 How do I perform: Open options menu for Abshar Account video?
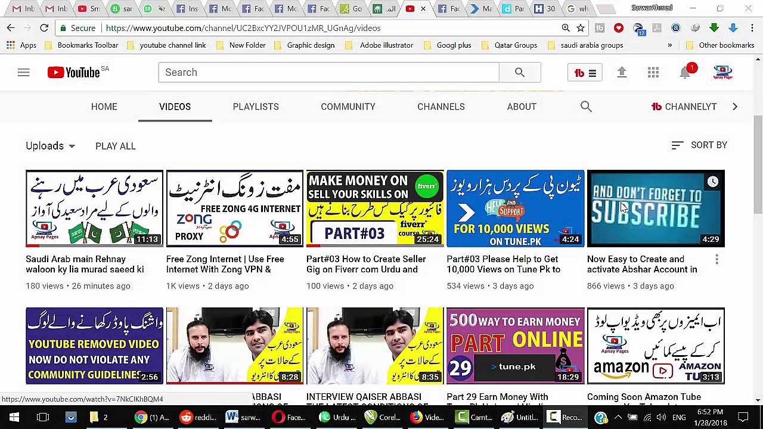pyautogui.click(x=717, y=260)
